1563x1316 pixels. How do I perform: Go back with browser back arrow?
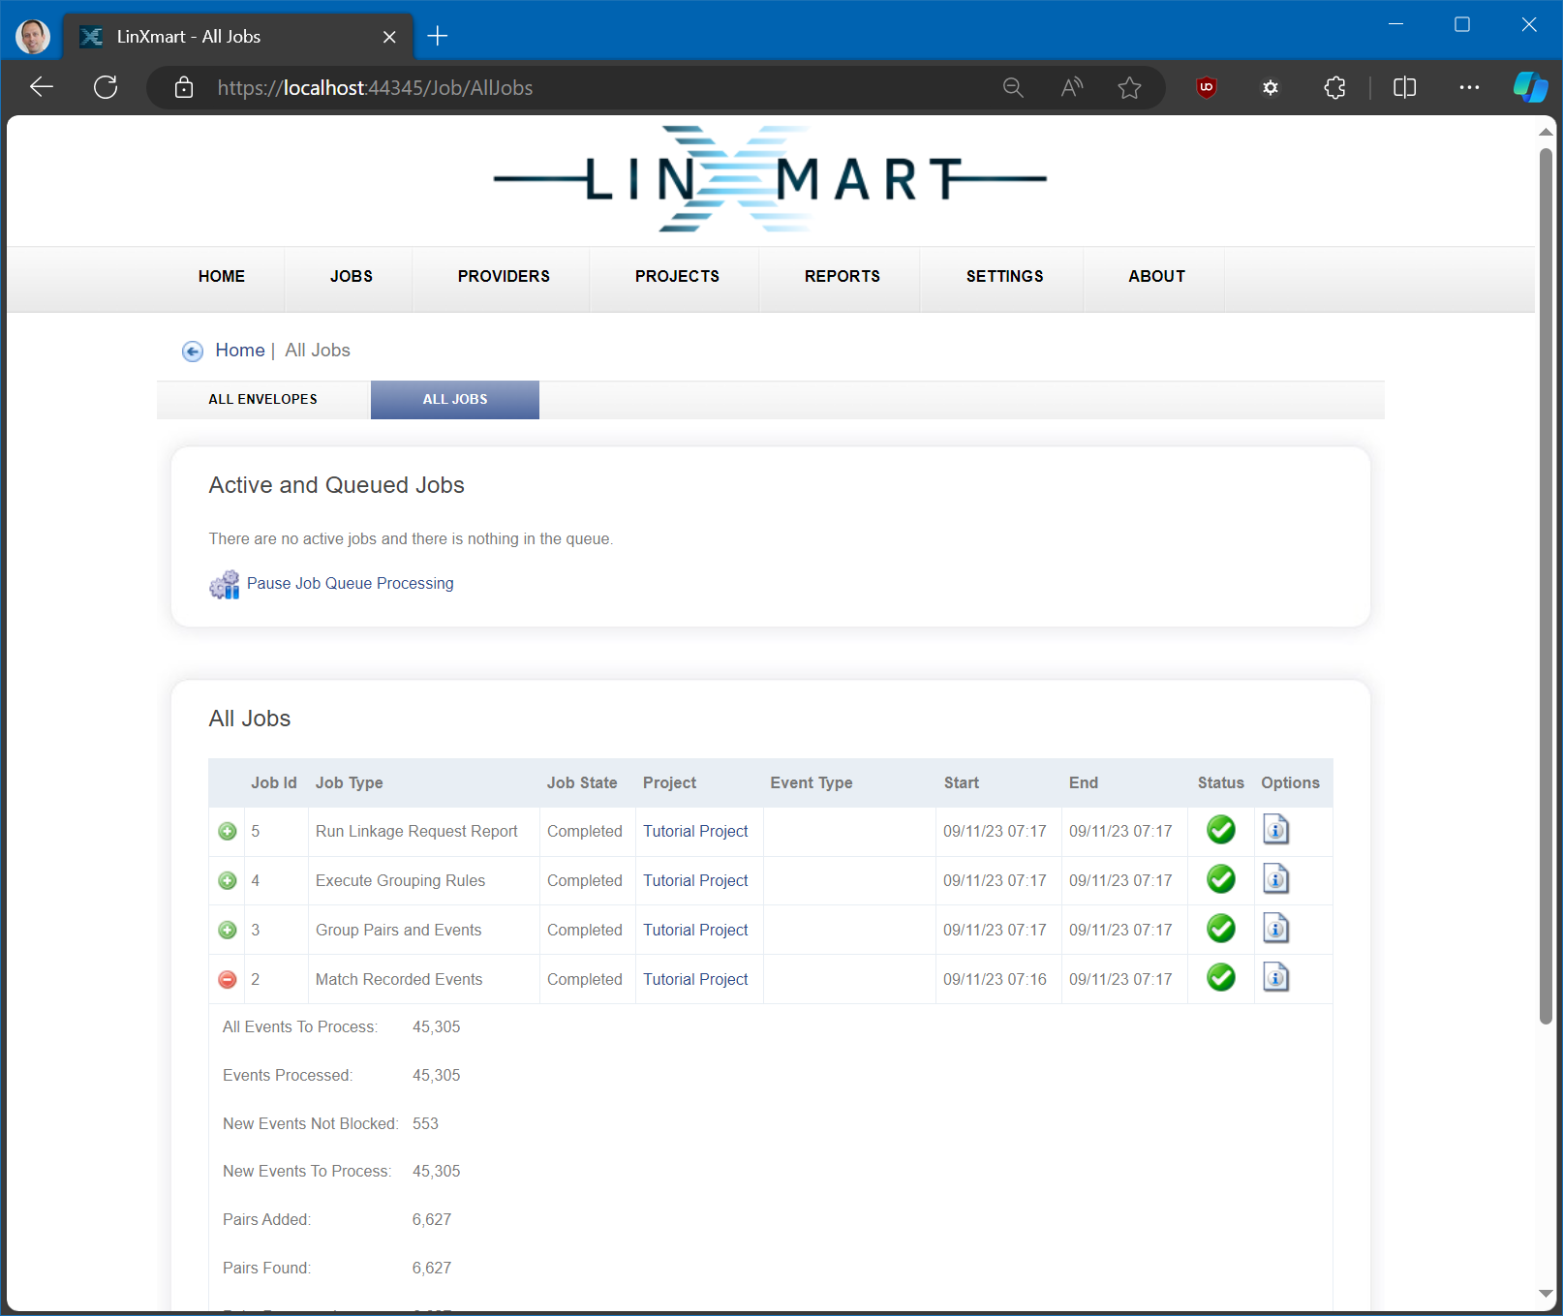(42, 87)
